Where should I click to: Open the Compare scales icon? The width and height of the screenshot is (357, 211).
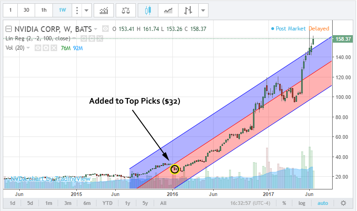pos(126,10)
